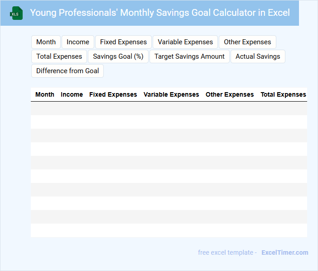Choose the Variable Expenses tag
The height and width of the screenshot is (271, 318).
coord(185,42)
